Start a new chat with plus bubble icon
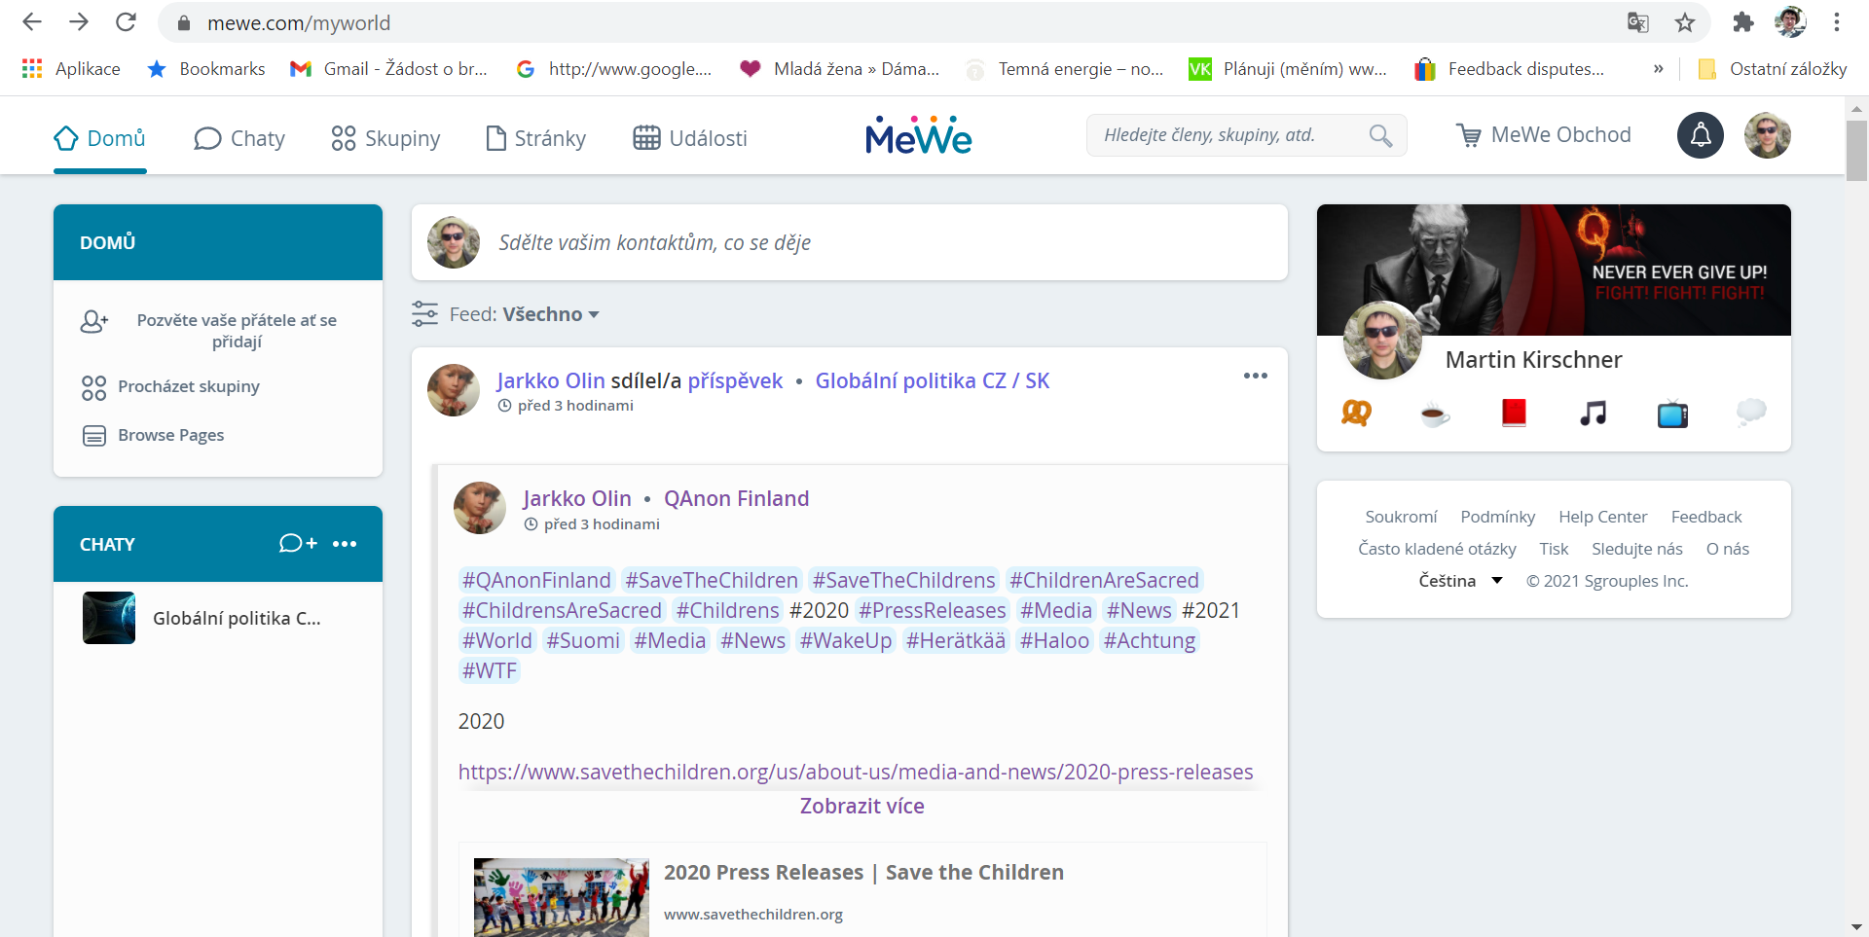 tap(298, 543)
